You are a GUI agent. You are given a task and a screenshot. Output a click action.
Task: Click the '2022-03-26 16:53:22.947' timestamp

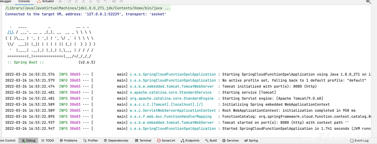click(x=30, y=128)
